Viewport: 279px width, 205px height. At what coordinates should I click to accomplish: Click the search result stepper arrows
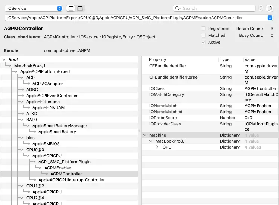click(x=261, y=8)
